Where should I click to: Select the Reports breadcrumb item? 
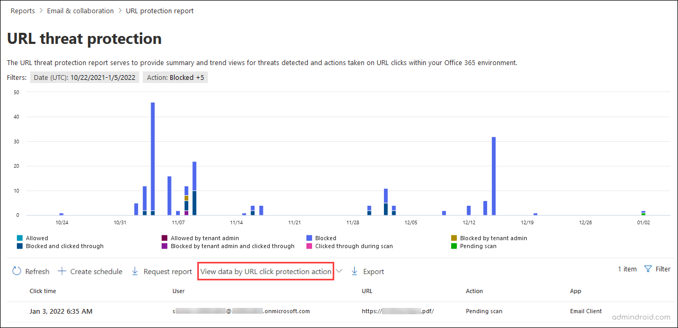click(22, 11)
